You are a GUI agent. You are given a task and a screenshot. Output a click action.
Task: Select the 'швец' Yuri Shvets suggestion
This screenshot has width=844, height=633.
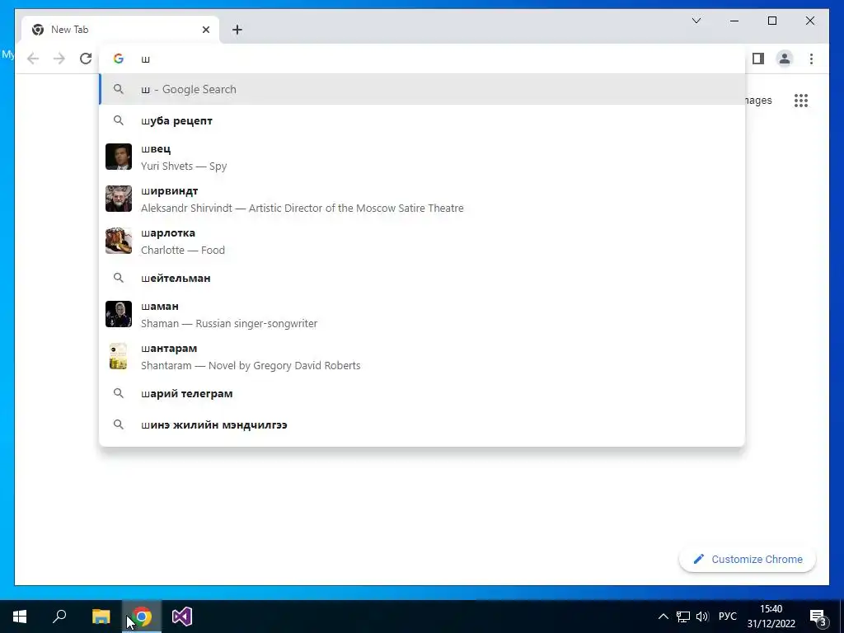[422, 157]
